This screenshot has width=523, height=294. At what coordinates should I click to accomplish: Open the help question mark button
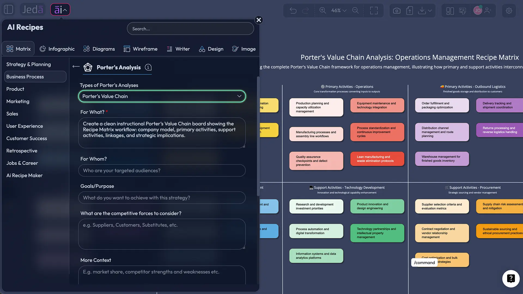pyautogui.click(x=511, y=278)
